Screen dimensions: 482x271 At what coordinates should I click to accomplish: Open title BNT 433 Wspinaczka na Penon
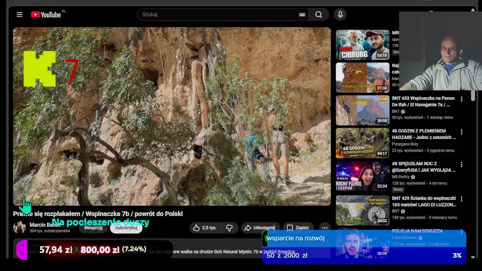(x=423, y=102)
